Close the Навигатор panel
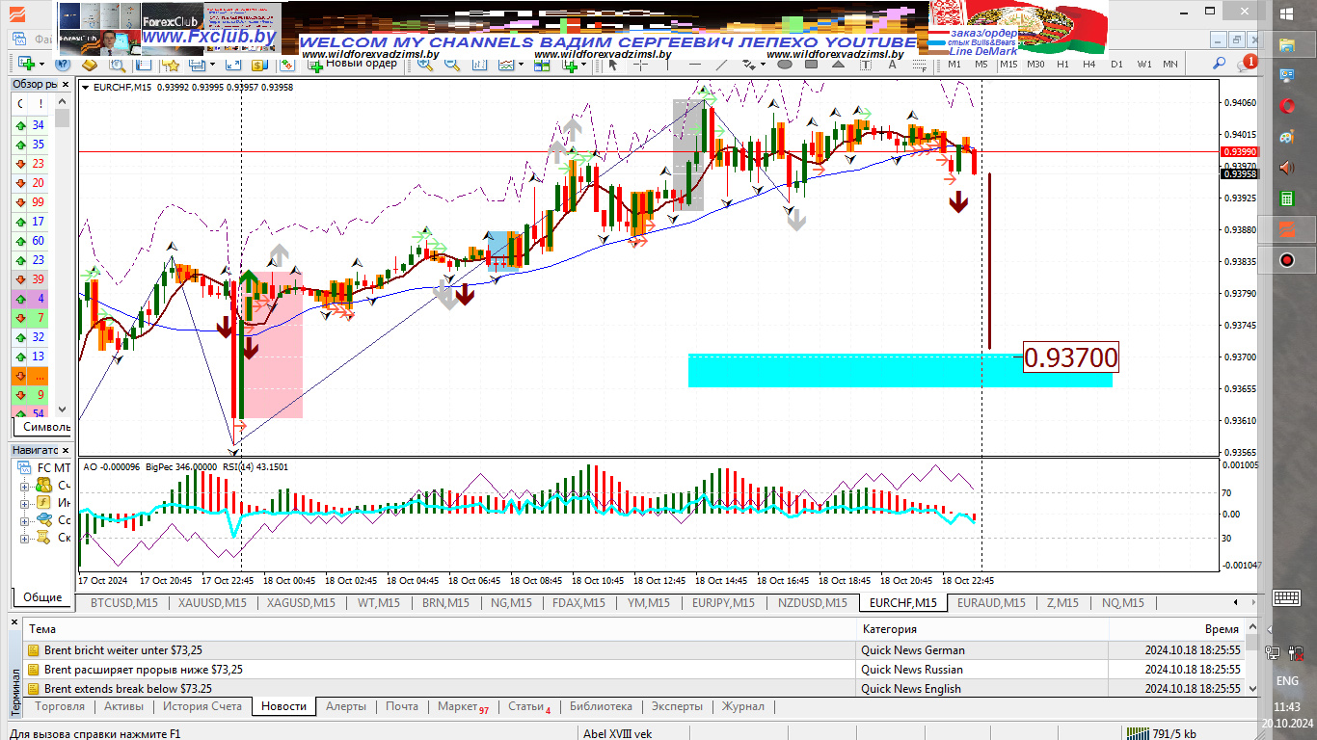This screenshot has width=1317, height=740. [66, 450]
